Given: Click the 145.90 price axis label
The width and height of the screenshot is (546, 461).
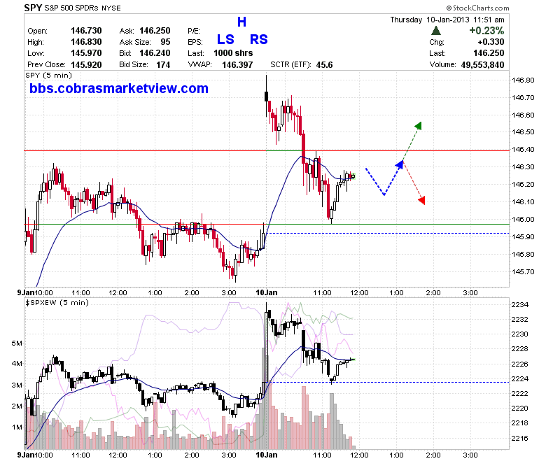Looking at the screenshot, I should coord(523,236).
